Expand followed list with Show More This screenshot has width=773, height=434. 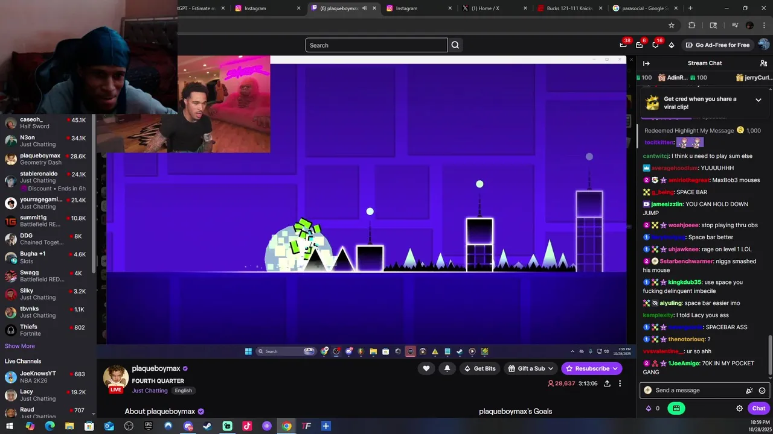click(x=20, y=346)
